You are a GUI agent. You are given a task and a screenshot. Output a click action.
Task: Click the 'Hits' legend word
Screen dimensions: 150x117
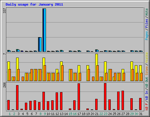(x=147, y=12)
